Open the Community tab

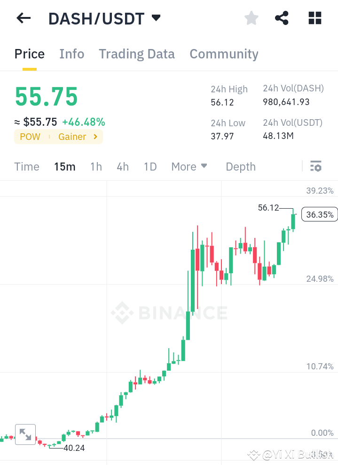(x=224, y=54)
